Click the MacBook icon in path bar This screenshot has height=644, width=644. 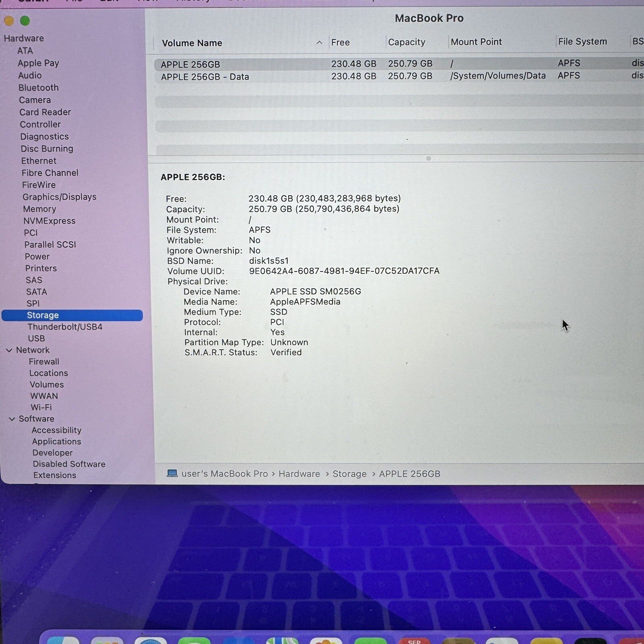click(x=172, y=473)
